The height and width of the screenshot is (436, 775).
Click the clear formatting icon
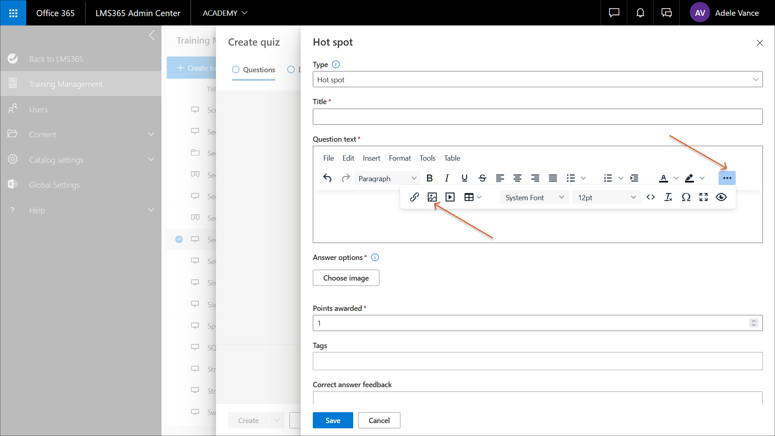pyautogui.click(x=668, y=197)
